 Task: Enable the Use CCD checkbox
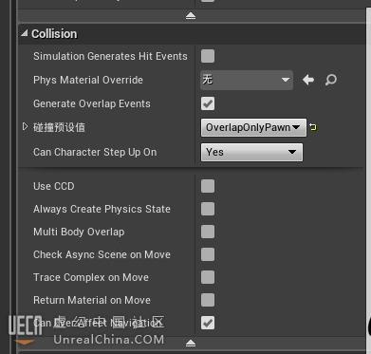[x=208, y=186]
